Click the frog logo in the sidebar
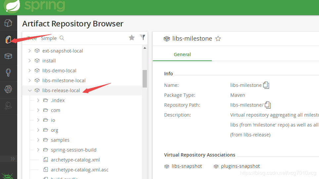 coord(7,176)
